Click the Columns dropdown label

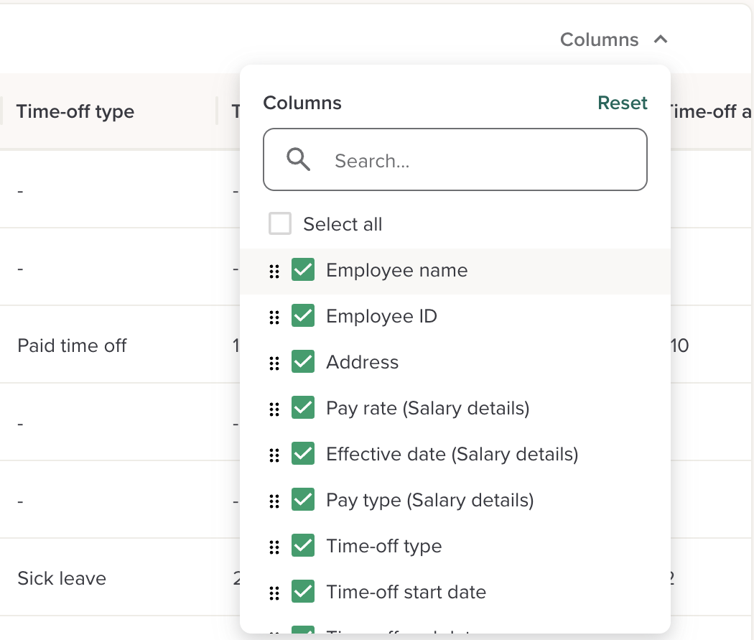pos(599,40)
